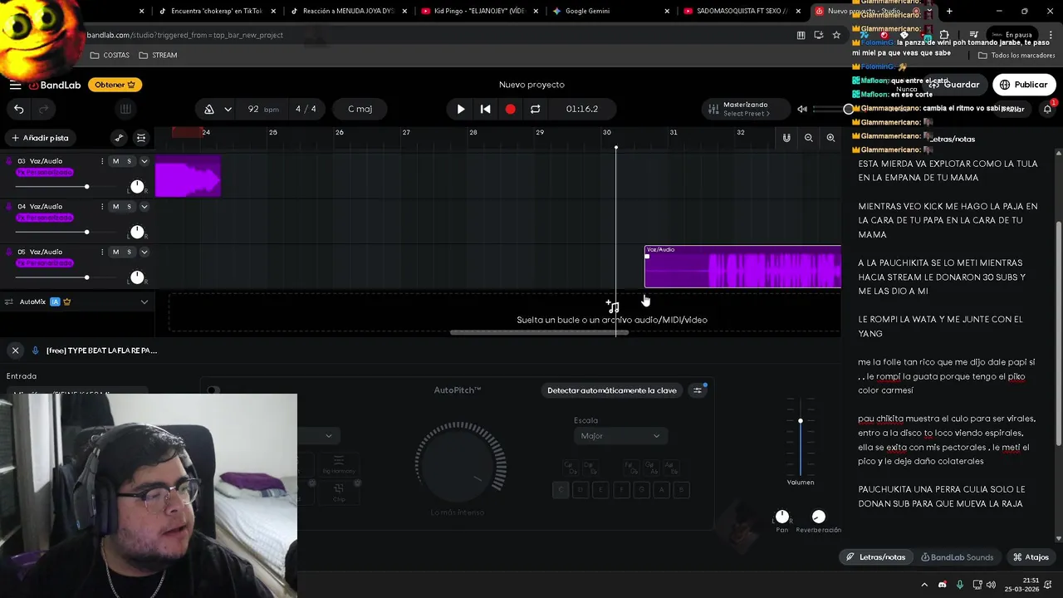Expand the AutoMix section chevron
Screen dimensions: 1063x598
coord(144,301)
